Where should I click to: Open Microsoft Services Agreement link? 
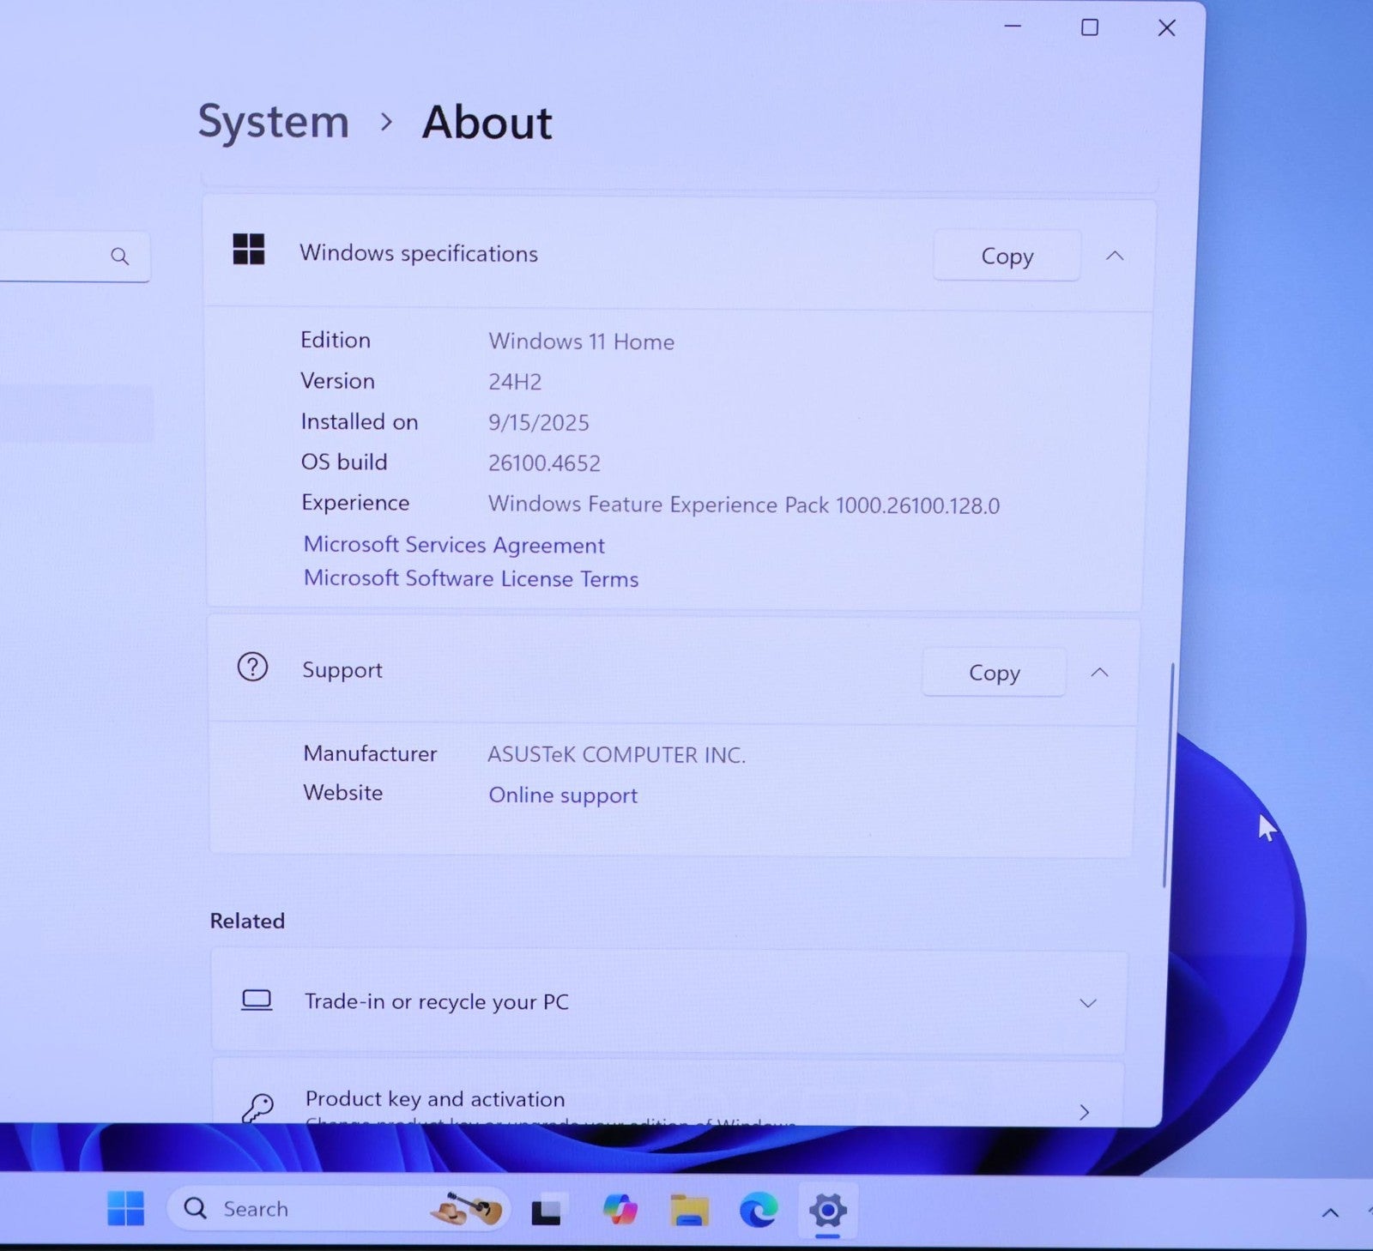[x=454, y=545]
